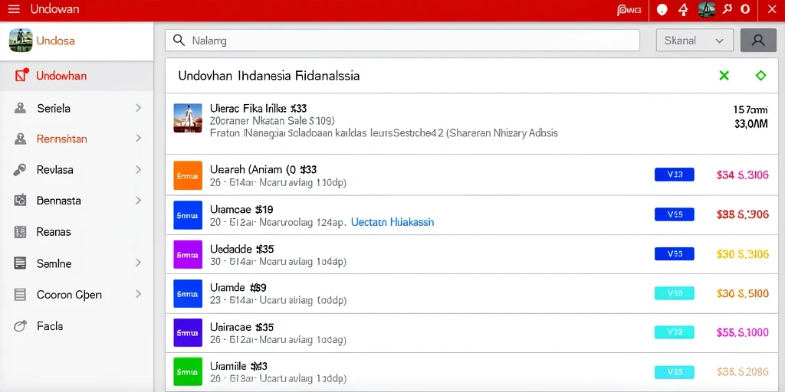Image resolution: width=785 pixels, height=392 pixels.
Task: Click the green X icon in the panel header
Action: click(x=724, y=76)
